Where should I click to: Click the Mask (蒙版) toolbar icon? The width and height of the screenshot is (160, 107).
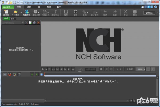[75, 13]
